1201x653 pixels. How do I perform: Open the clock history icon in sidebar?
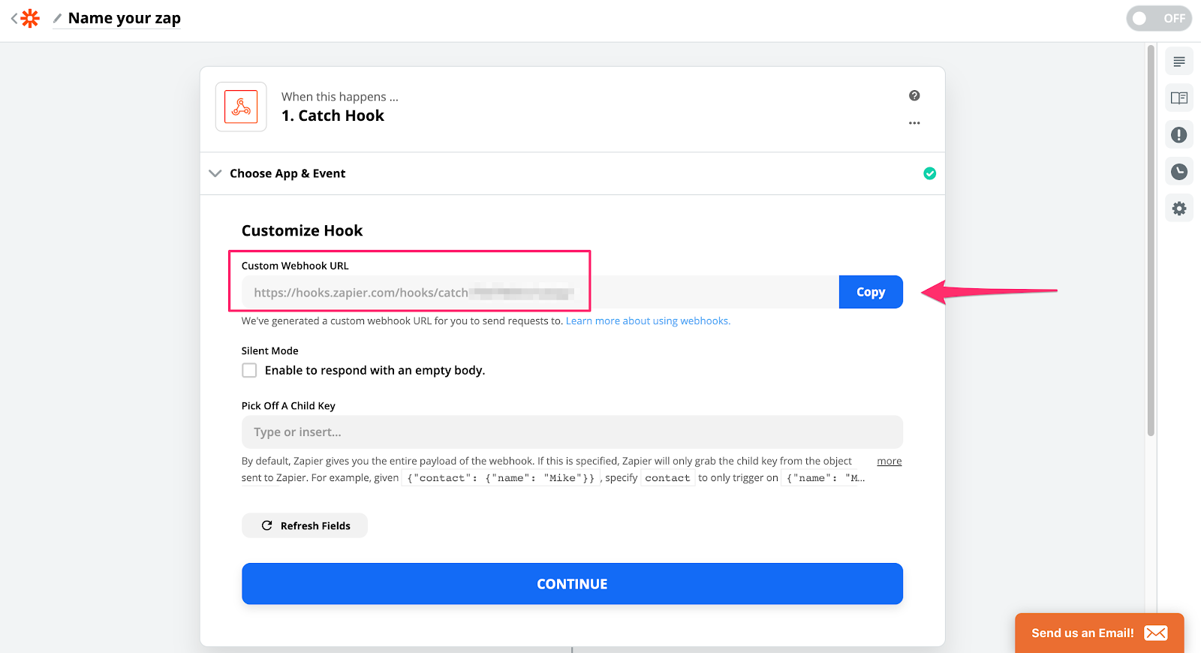1178,172
